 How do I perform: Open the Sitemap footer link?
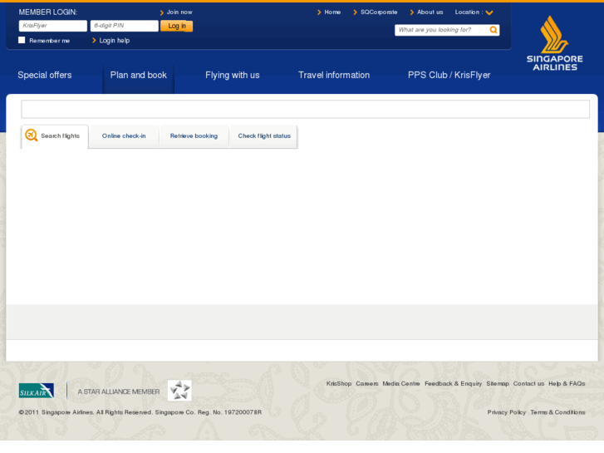(498, 384)
